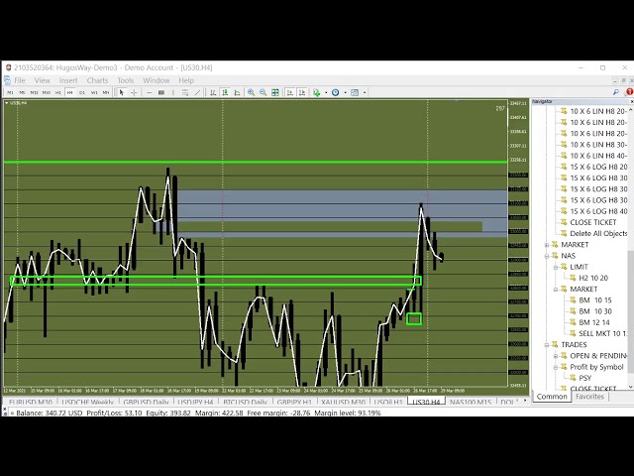
Task: Select the BM 10 30 script
Action: click(594, 311)
